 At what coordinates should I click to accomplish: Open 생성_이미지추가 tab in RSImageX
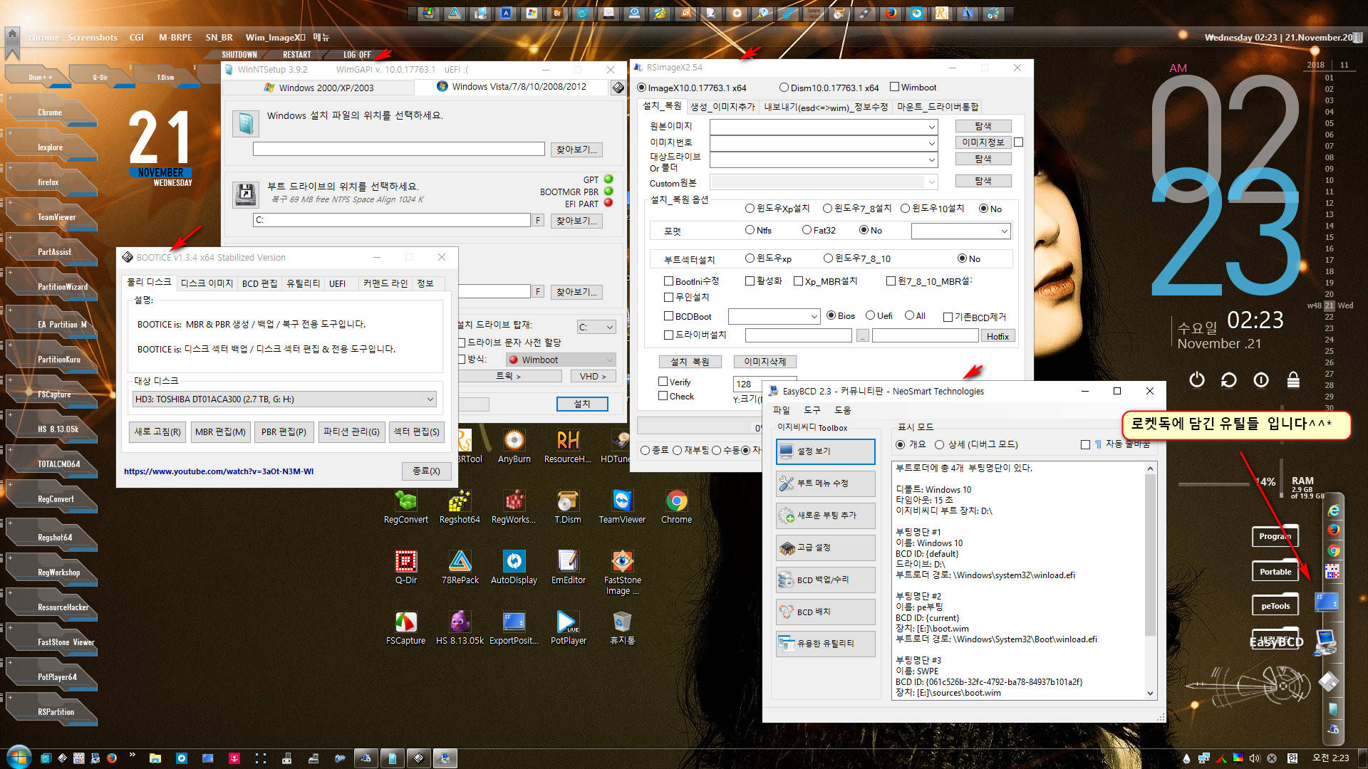(722, 107)
